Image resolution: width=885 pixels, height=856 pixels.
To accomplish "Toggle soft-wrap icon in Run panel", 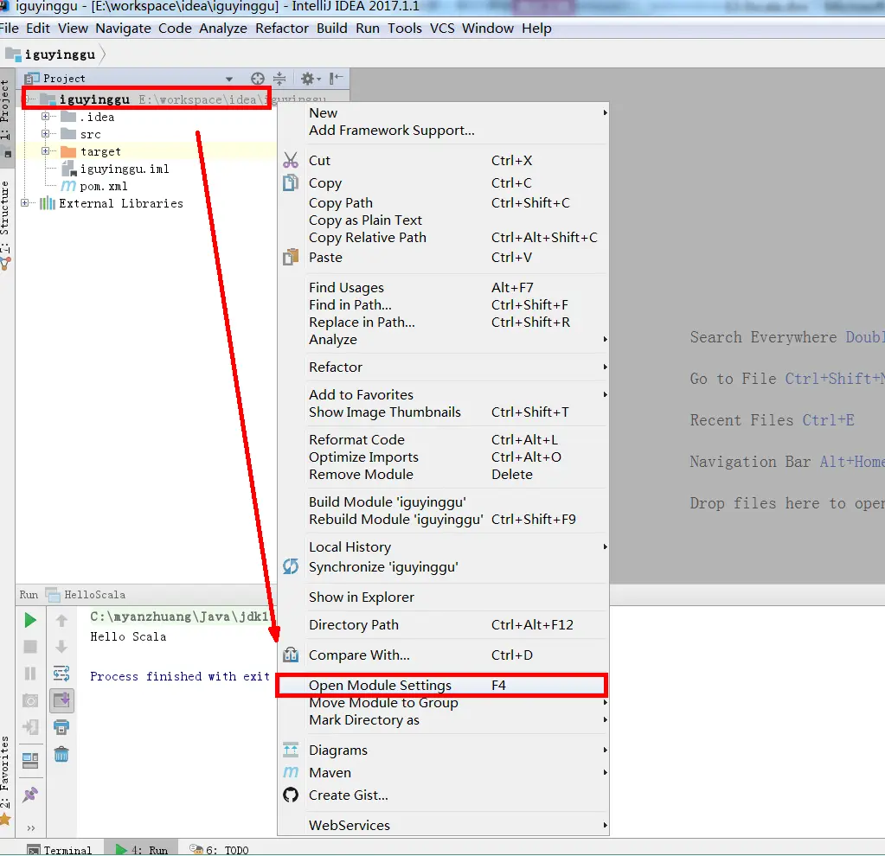I will (x=61, y=674).
